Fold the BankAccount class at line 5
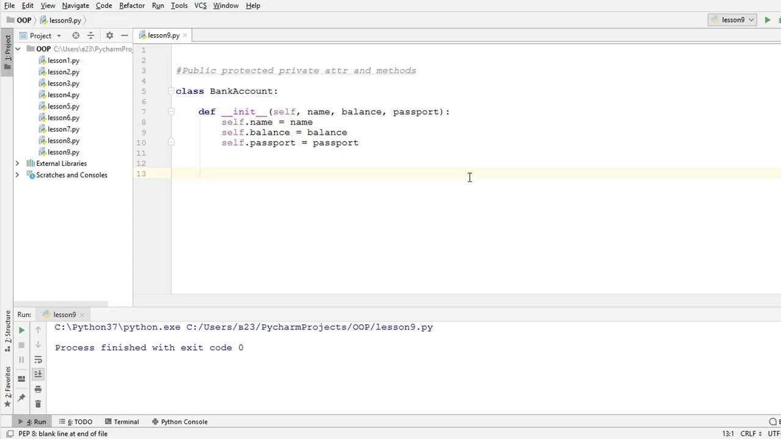Screen dimensions: 781x439 point(171,91)
